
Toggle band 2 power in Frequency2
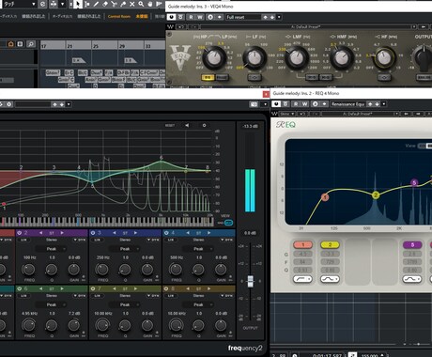coord(20,233)
